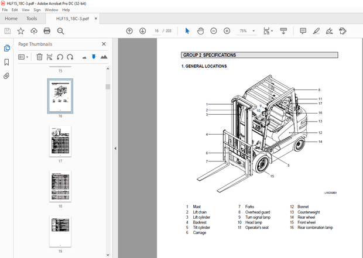Delete selected page (trash icon)

39,57
